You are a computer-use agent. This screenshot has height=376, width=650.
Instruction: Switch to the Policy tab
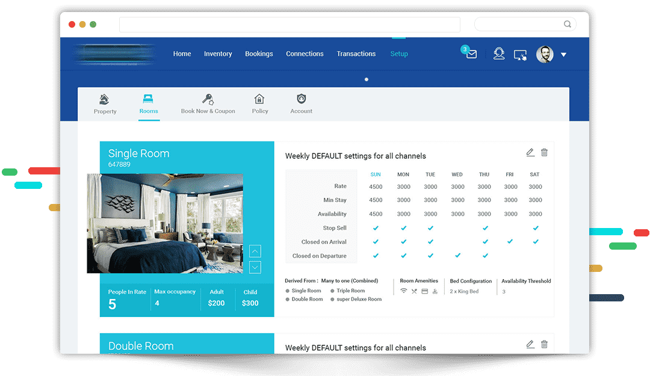(x=260, y=104)
